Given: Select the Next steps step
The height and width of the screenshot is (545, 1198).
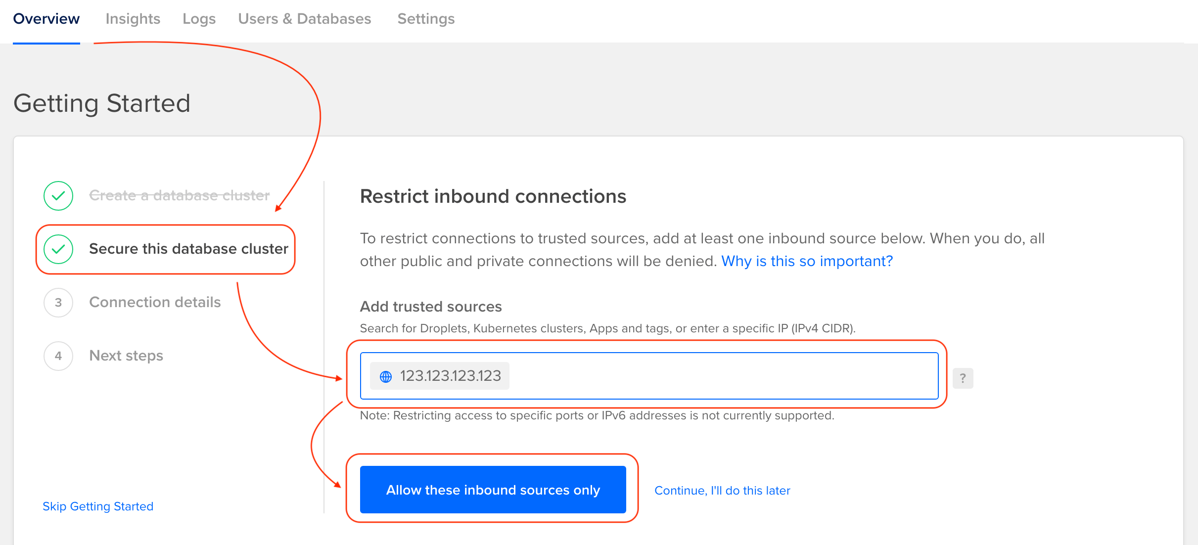Looking at the screenshot, I should tap(126, 356).
